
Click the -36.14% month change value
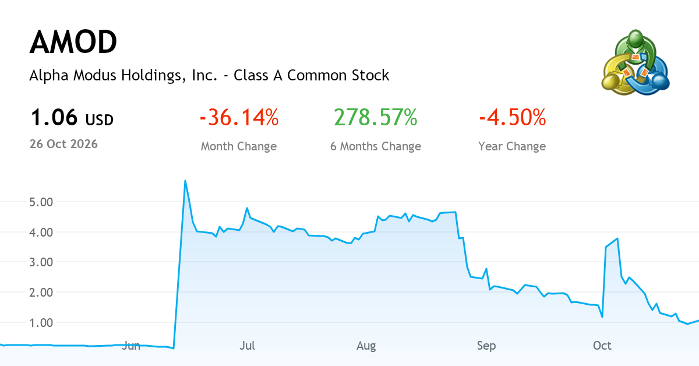coord(239,118)
